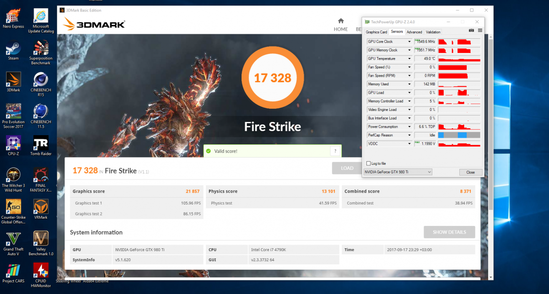Open CPUID HWMonitor desktop icon
Viewport: 549px width, 294px height.
point(41,274)
